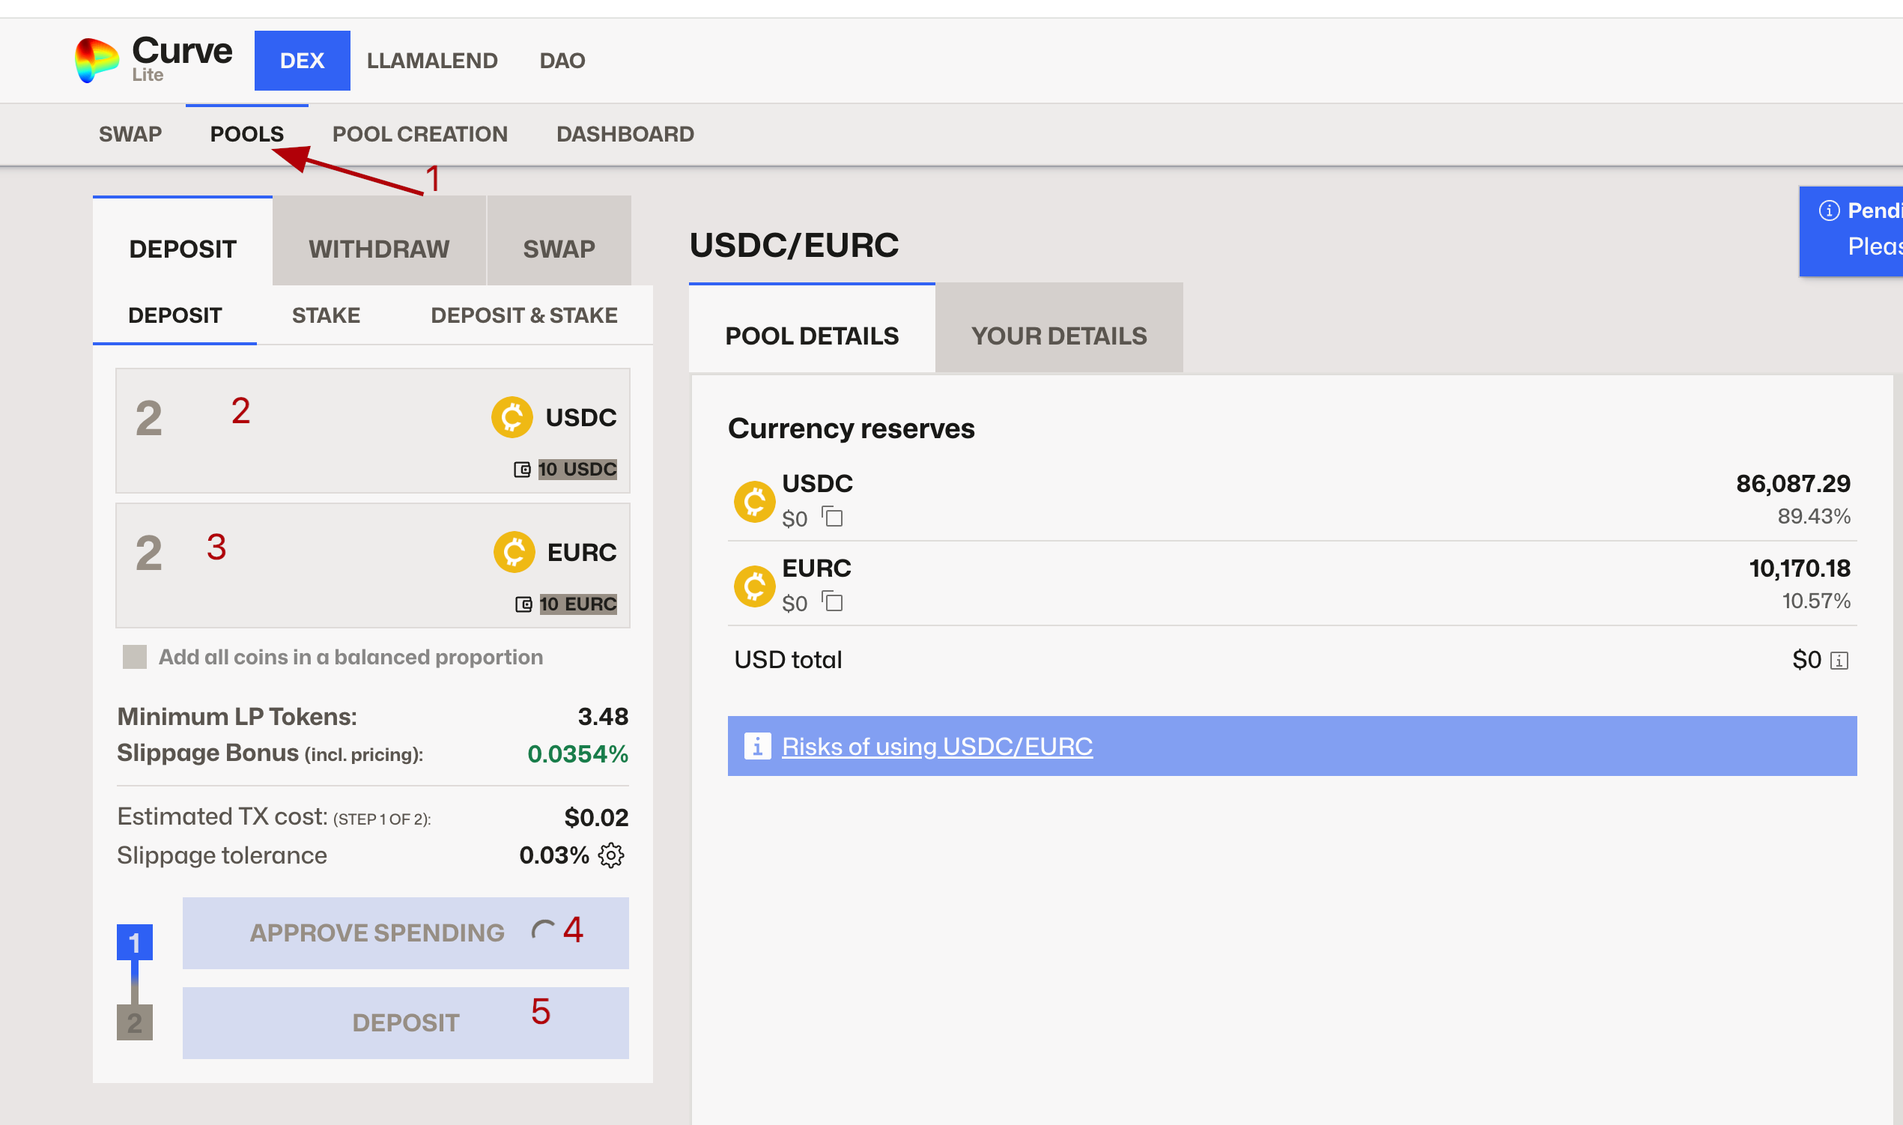Select the Deposit & Stake sub-tab
Screen dimensions: 1903x1125
click(523, 315)
